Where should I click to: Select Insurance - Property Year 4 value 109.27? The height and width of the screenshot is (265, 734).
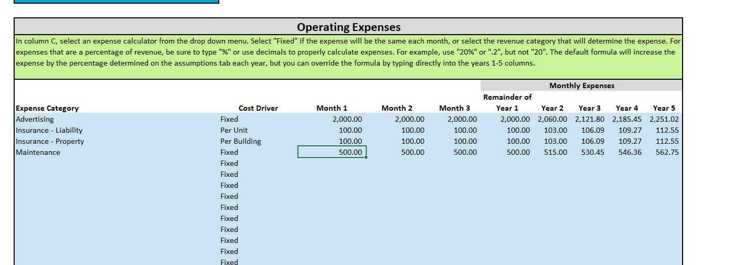pyautogui.click(x=626, y=141)
